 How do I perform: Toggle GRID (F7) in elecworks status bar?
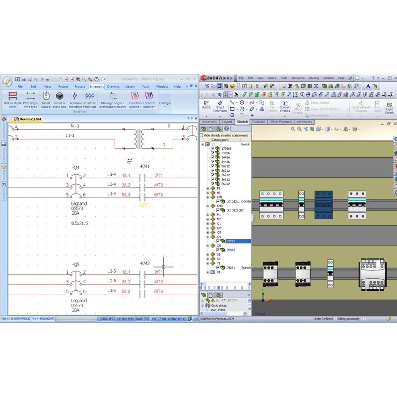(108, 319)
